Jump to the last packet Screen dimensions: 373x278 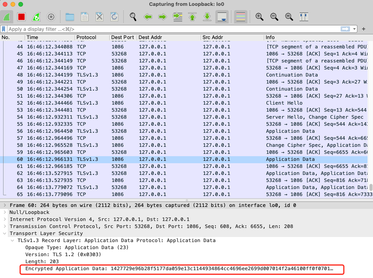[207, 17]
